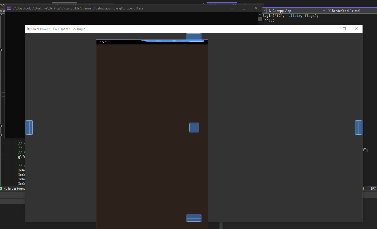
Task: Close the example_glfw_opengl3.exe console window
Action: click(256, 8)
